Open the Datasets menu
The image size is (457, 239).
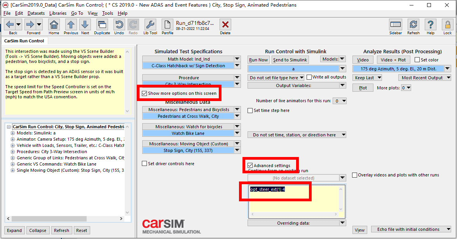click(x=36, y=13)
